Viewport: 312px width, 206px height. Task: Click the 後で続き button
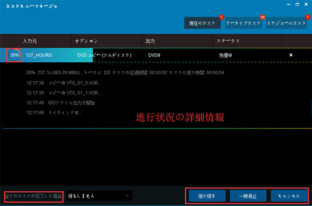click(207, 196)
